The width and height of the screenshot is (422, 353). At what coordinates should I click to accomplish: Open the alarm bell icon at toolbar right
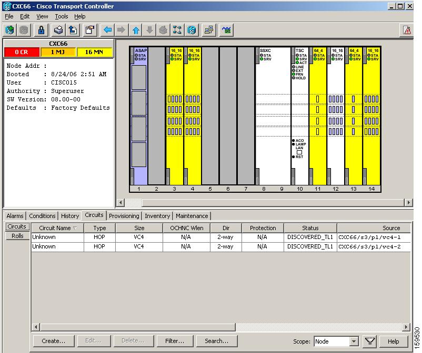pos(407,30)
